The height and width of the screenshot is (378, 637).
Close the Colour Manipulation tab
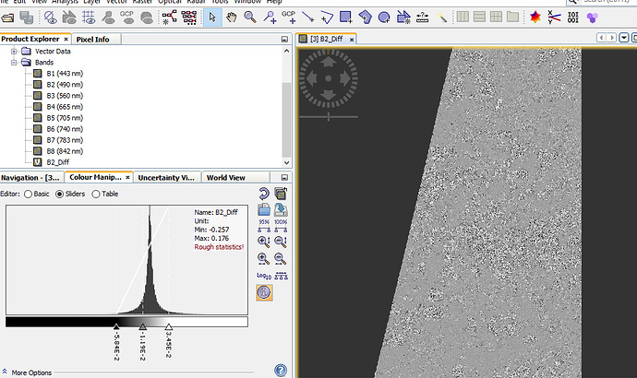(x=127, y=178)
